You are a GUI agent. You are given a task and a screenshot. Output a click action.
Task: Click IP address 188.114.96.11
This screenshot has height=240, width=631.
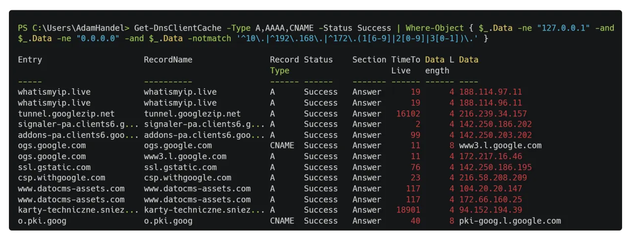(x=491, y=103)
